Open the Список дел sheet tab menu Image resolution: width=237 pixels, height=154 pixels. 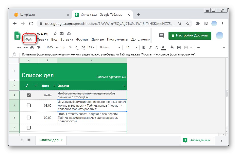pyautogui.click(x=62, y=140)
